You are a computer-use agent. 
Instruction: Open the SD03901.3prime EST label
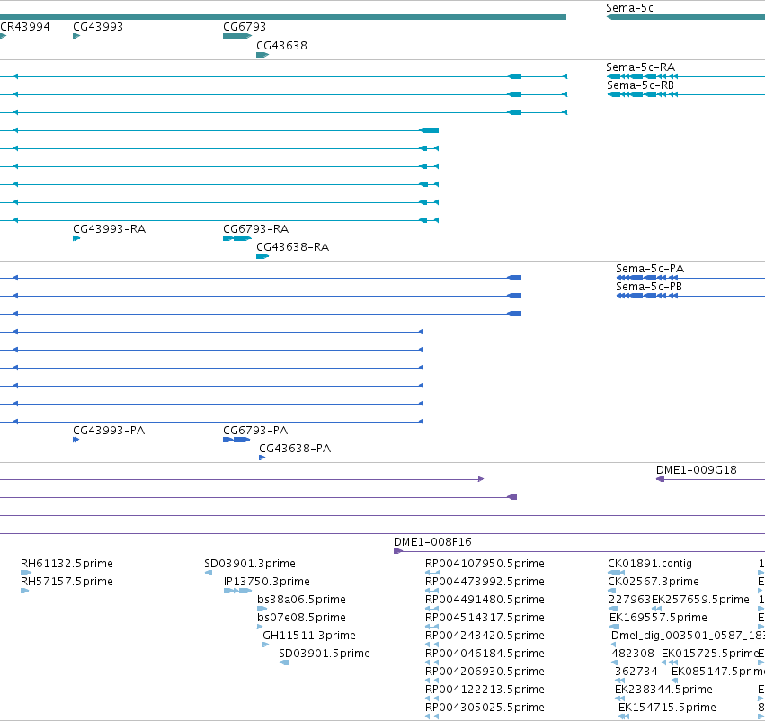coord(250,564)
